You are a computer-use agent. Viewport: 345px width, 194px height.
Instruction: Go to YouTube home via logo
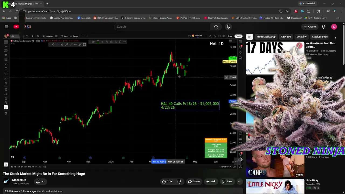click(16, 27)
